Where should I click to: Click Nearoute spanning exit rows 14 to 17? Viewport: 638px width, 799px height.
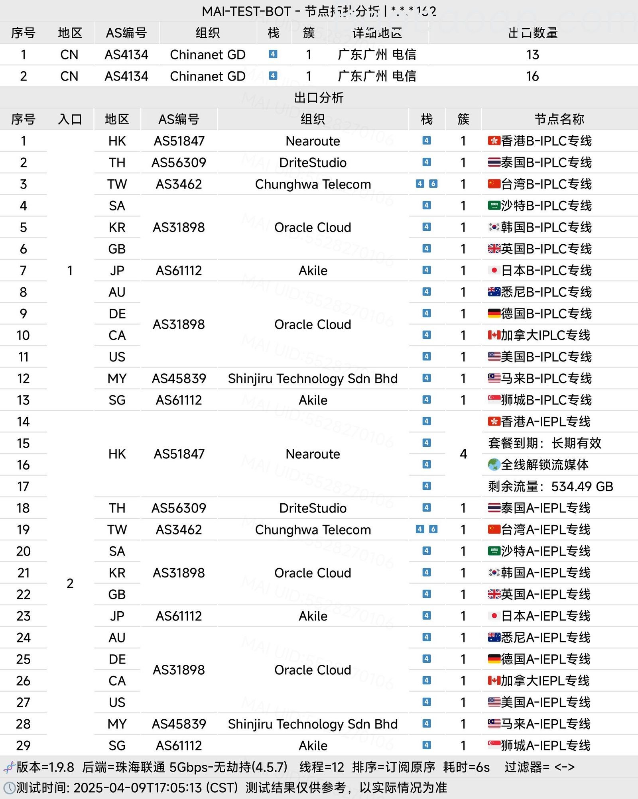coord(313,454)
